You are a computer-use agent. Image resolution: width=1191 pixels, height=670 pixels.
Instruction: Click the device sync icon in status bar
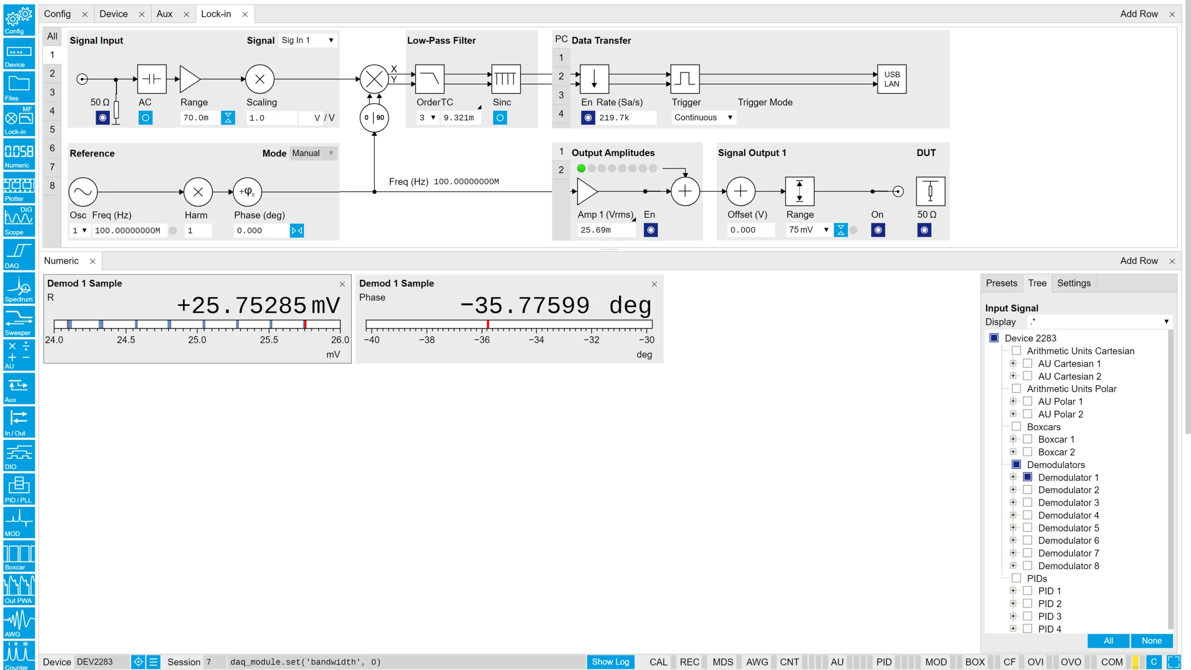[138, 662]
